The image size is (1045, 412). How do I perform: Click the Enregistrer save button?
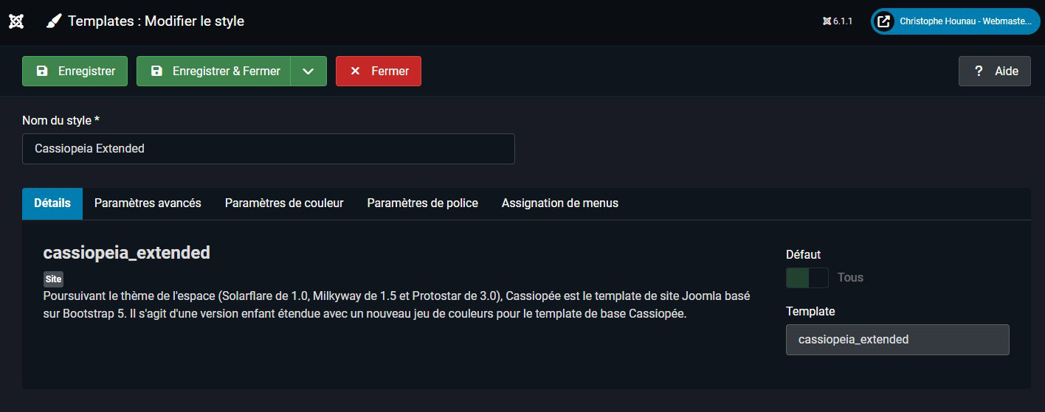(x=75, y=71)
